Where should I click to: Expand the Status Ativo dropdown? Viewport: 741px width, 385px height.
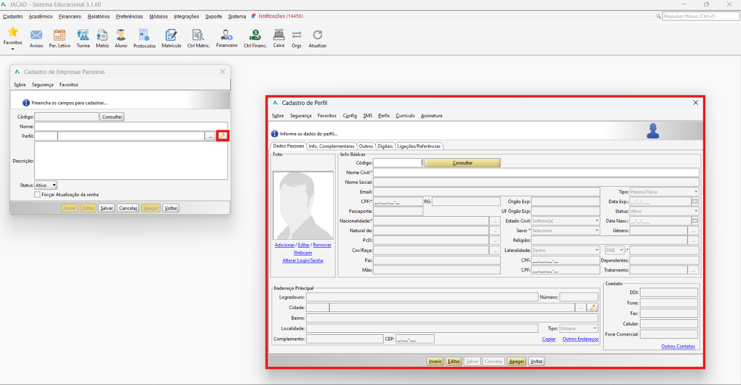pyautogui.click(x=46, y=185)
